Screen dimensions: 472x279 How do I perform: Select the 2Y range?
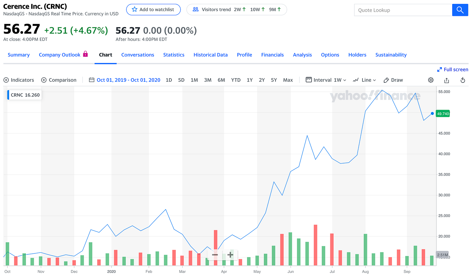click(262, 80)
